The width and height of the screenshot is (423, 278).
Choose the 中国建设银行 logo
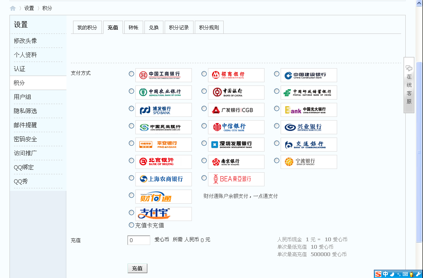click(309, 75)
